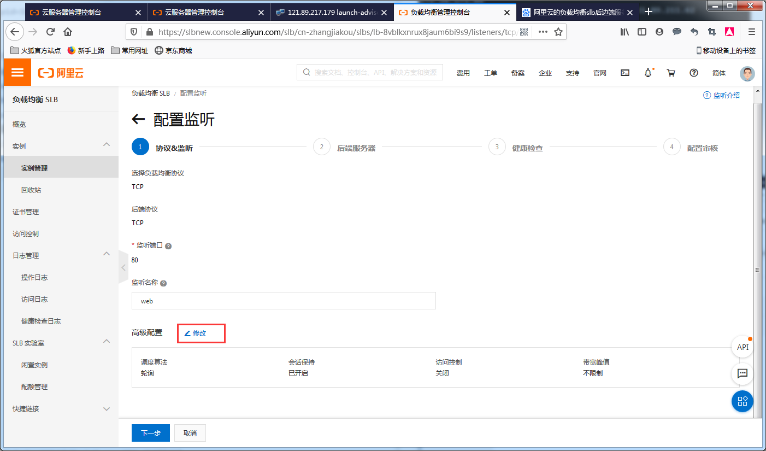Click the 下一步 button
The height and width of the screenshot is (451, 766).
pos(150,432)
